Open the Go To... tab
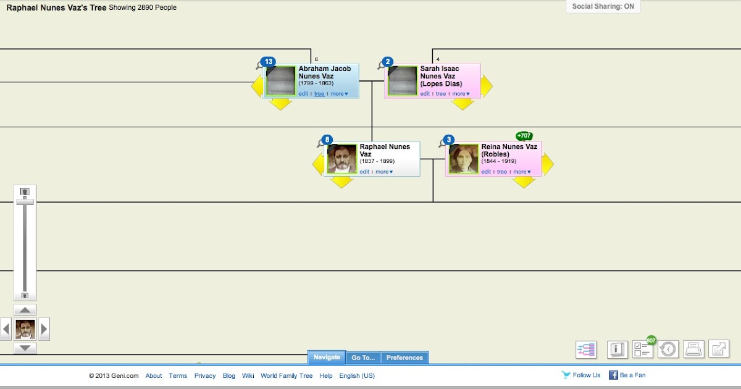 click(364, 357)
